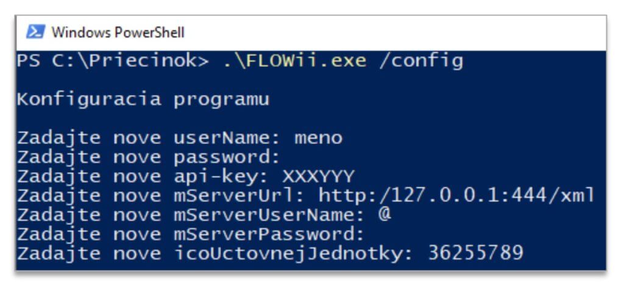Click the userName value meno
The image size is (624, 287).
(318, 138)
